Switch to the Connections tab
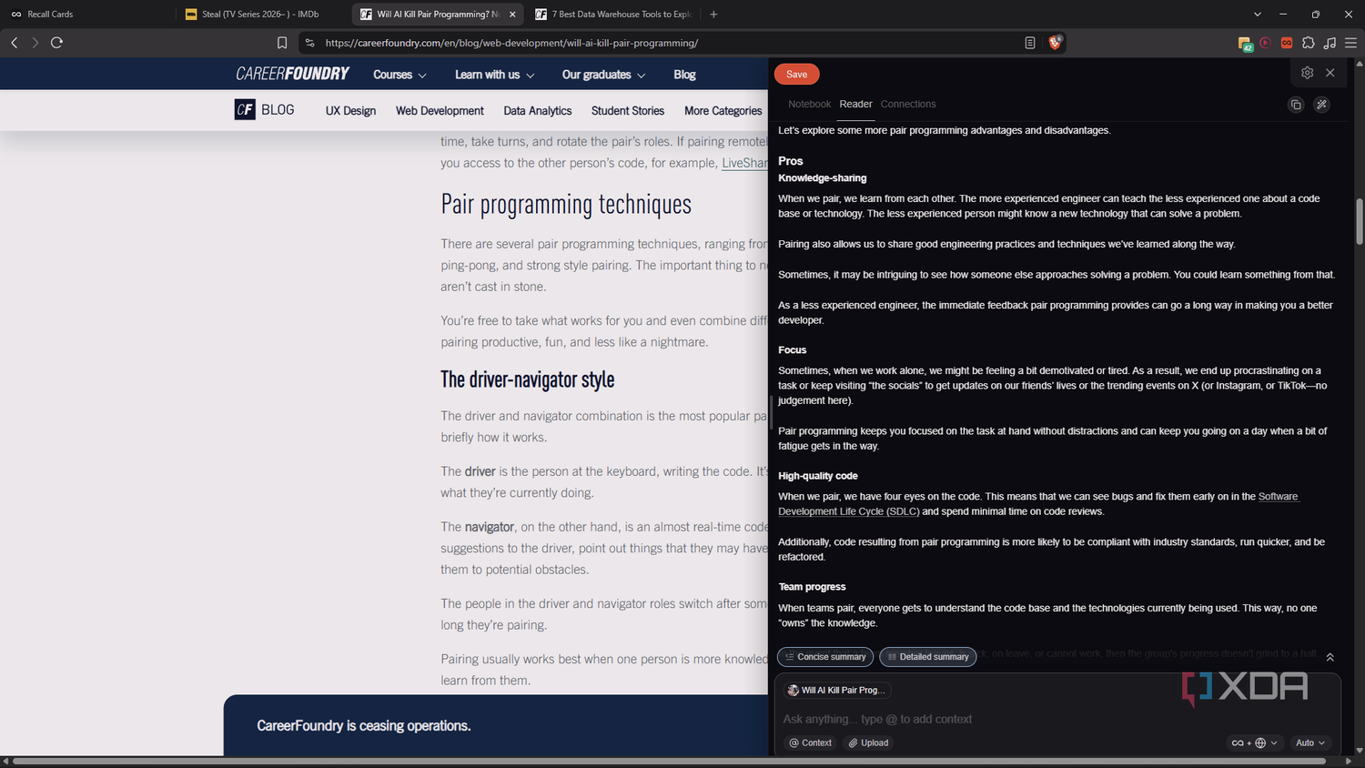 tap(908, 104)
